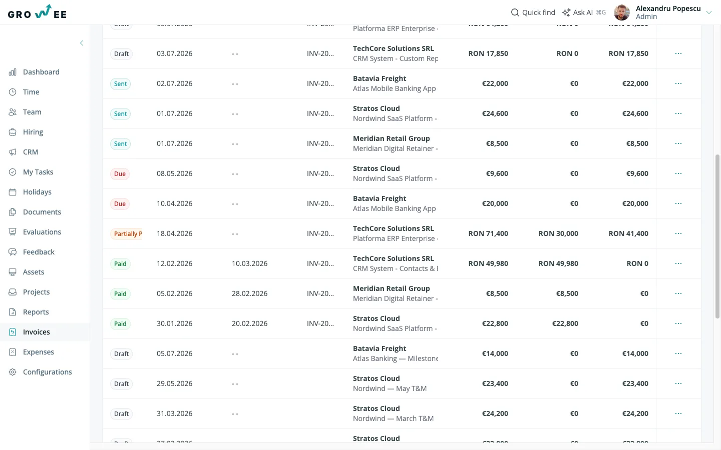The height and width of the screenshot is (450, 721).
Task: Click paid date 28.02.2026
Action: coord(249,293)
